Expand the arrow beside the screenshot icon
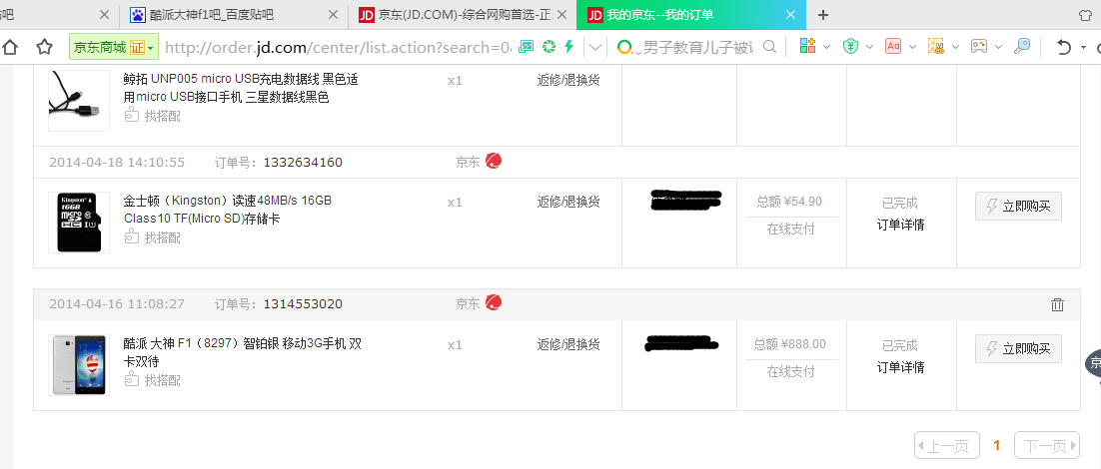This screenshot has width=1101, height=469. (x=956, y=47)
